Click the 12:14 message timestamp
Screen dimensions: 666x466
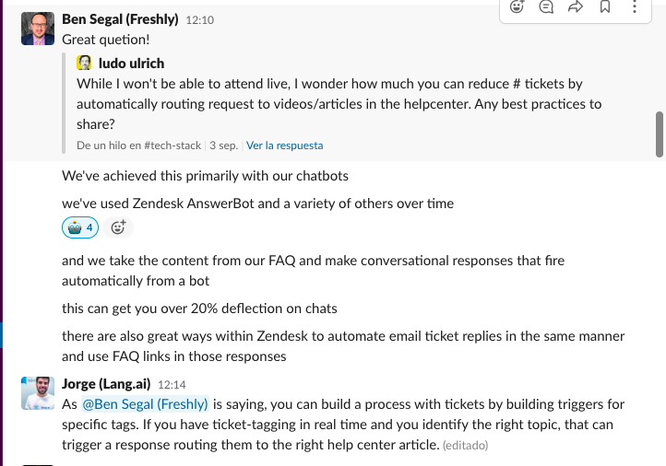coord(172,385)
